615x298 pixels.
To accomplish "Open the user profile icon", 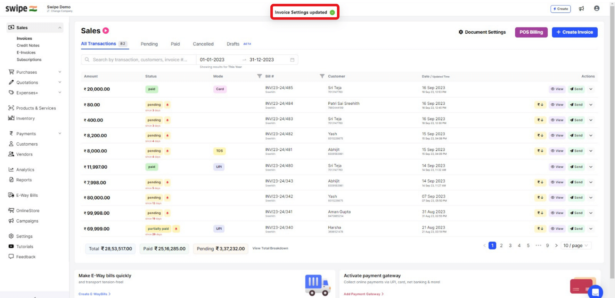I will 596,9.
